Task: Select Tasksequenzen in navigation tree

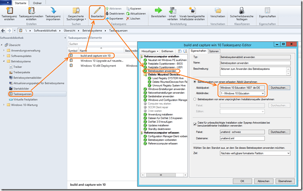Action: (22, 94)
